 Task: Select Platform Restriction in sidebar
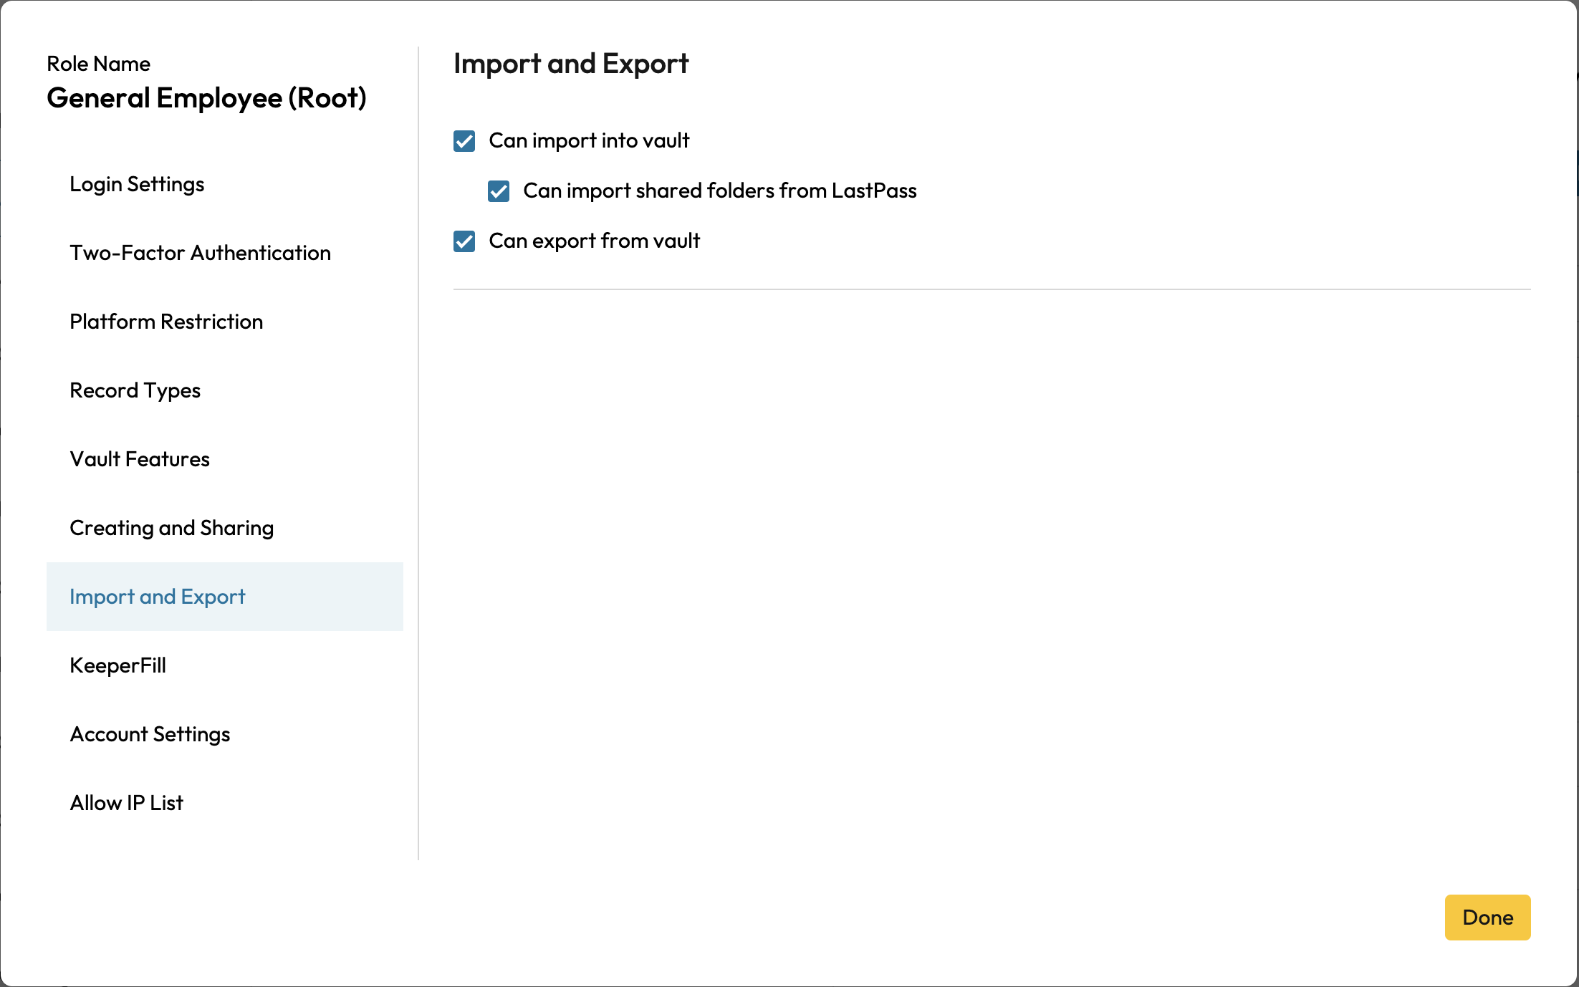pos(166,322)
